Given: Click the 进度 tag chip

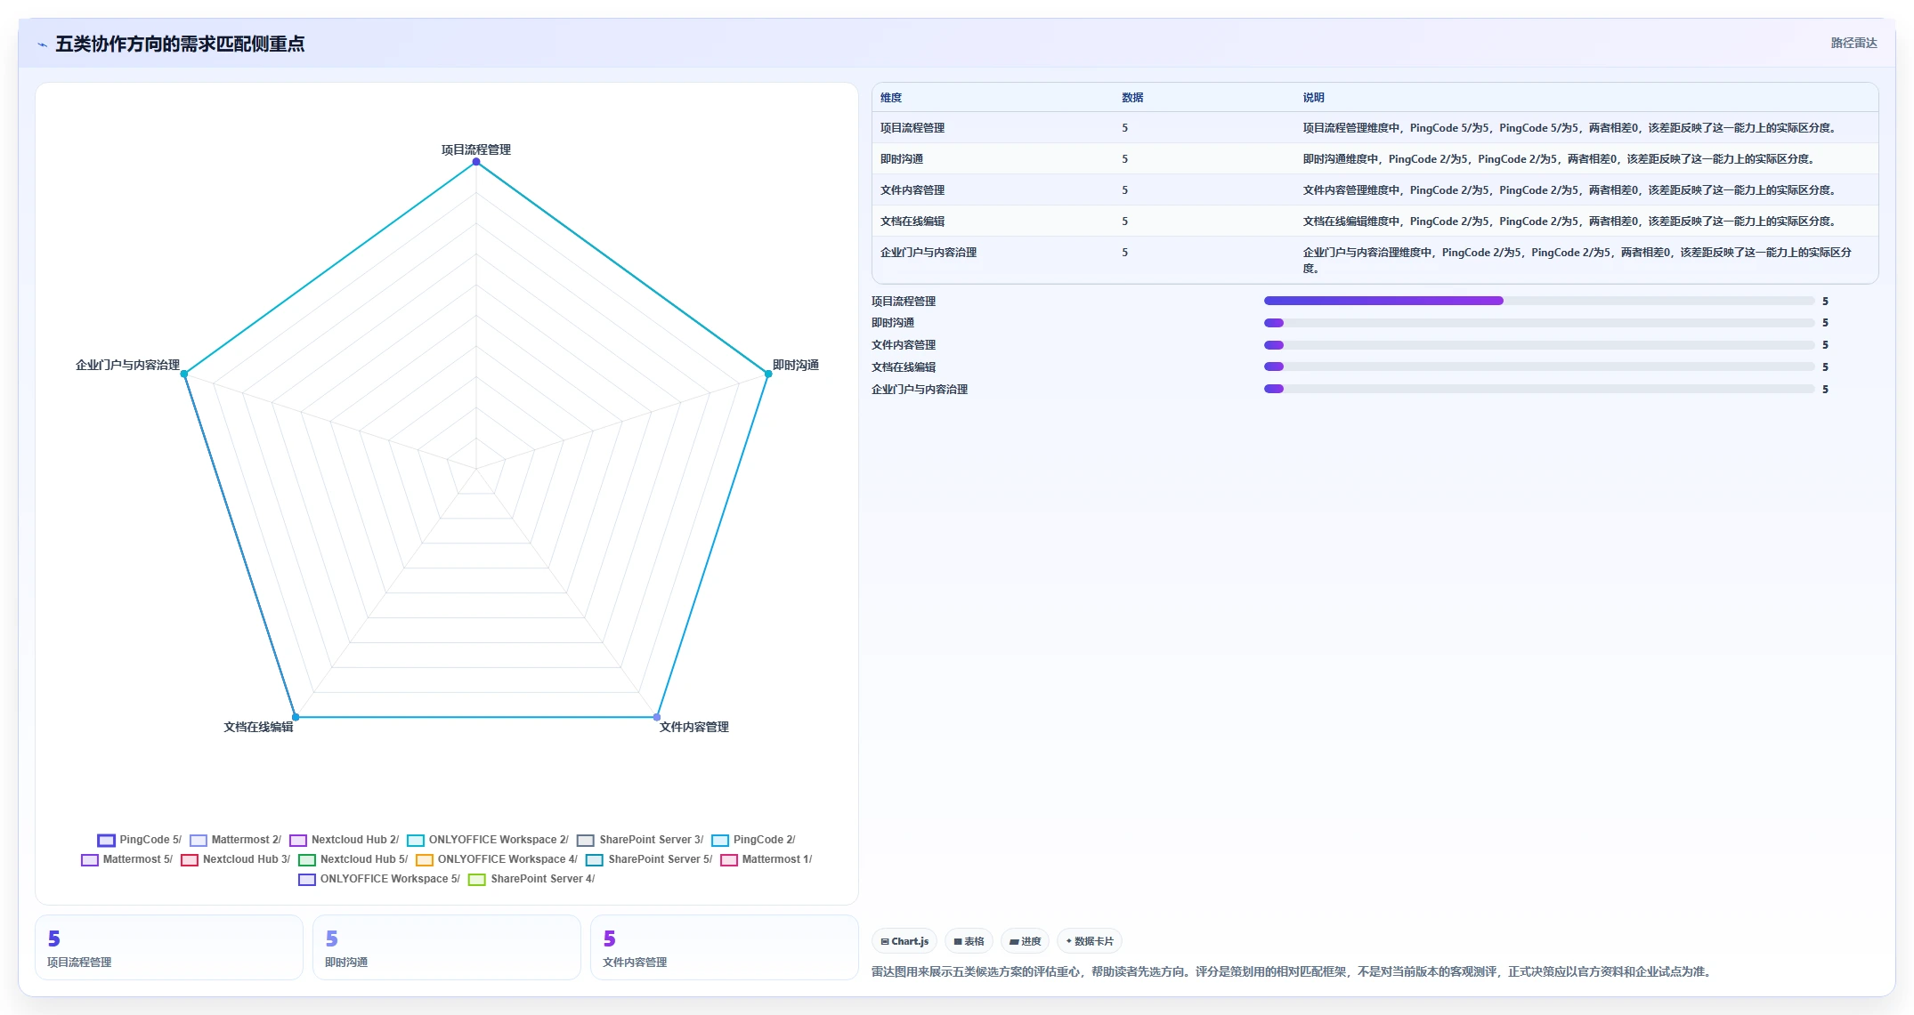Looking at the screenshot, I should click(1025, 941).
